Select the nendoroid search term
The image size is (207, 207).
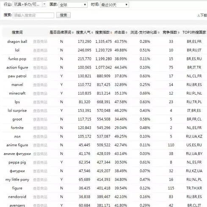click(x=17, y=197)
